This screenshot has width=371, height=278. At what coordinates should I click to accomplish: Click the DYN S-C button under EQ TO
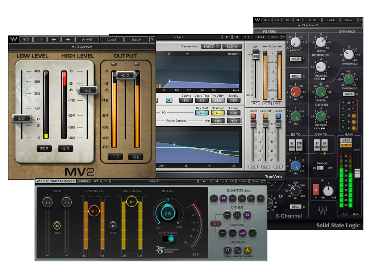[x=299, y=145]
